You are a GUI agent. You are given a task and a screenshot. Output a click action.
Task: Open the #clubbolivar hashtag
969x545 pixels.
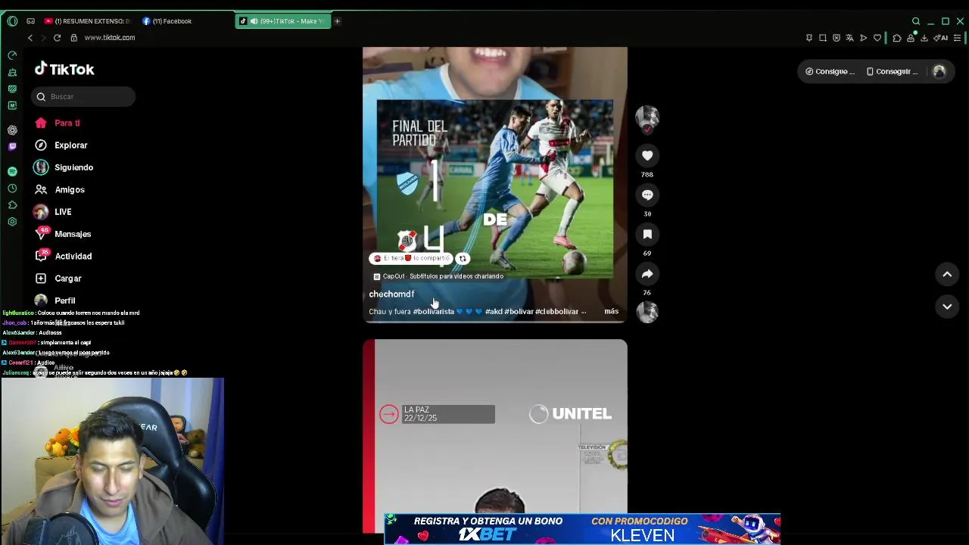556,311
